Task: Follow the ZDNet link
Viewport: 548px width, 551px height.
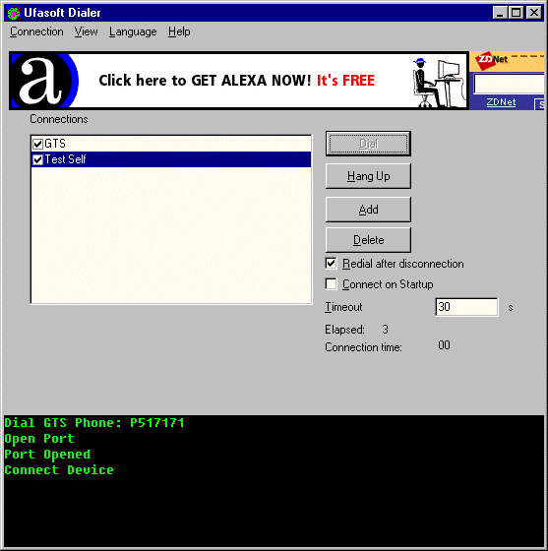Action: [501, 102]
